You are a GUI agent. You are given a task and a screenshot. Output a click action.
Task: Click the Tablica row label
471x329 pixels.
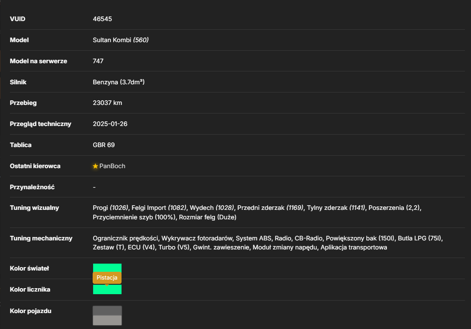(x=20, y=144)
